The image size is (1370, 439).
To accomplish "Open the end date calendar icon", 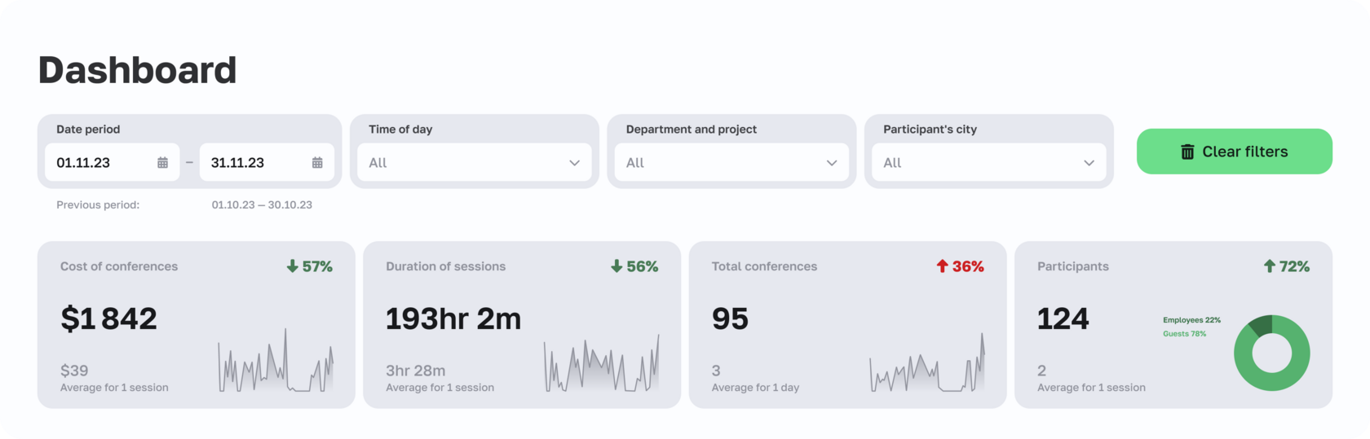I will tap(317, 163).
